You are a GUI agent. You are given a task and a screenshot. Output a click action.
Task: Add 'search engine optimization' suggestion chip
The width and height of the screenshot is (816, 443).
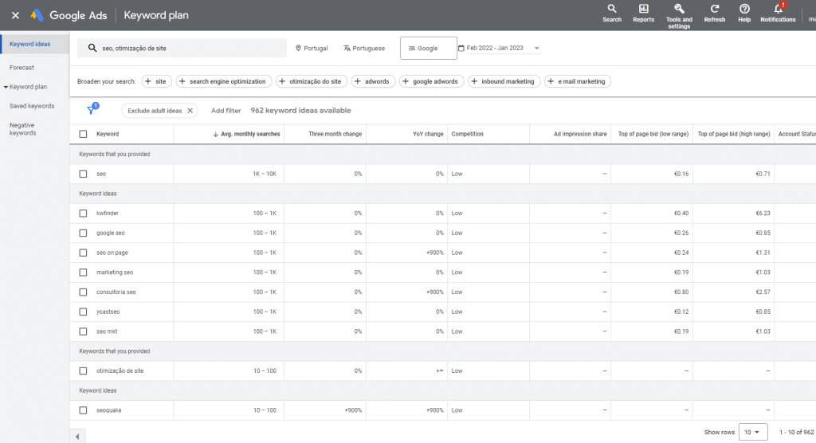tap(224, 81)
